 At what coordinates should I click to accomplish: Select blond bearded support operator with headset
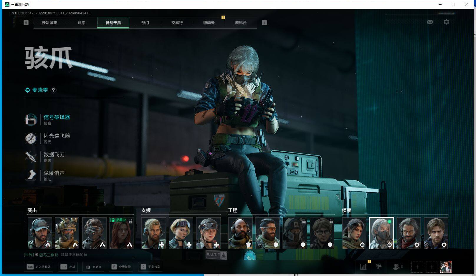point(153,233)
